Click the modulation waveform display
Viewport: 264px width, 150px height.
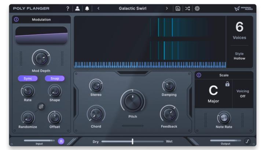(x=41, y=35)
